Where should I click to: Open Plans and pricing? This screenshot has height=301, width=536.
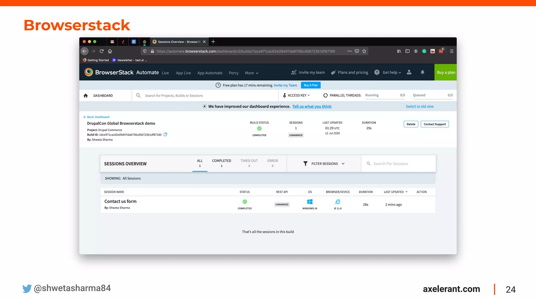(349, 72)
